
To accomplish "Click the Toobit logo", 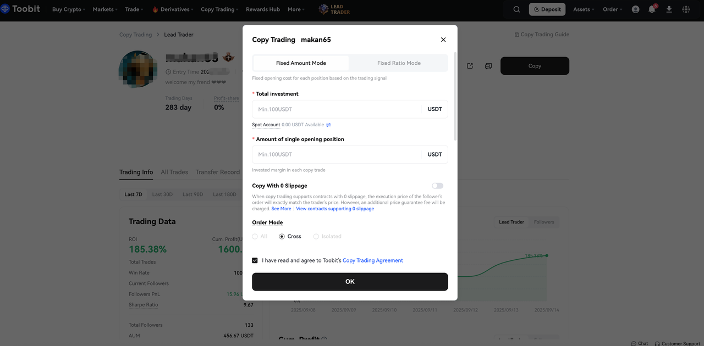I will pyautogui.click(x=20, y=9).
